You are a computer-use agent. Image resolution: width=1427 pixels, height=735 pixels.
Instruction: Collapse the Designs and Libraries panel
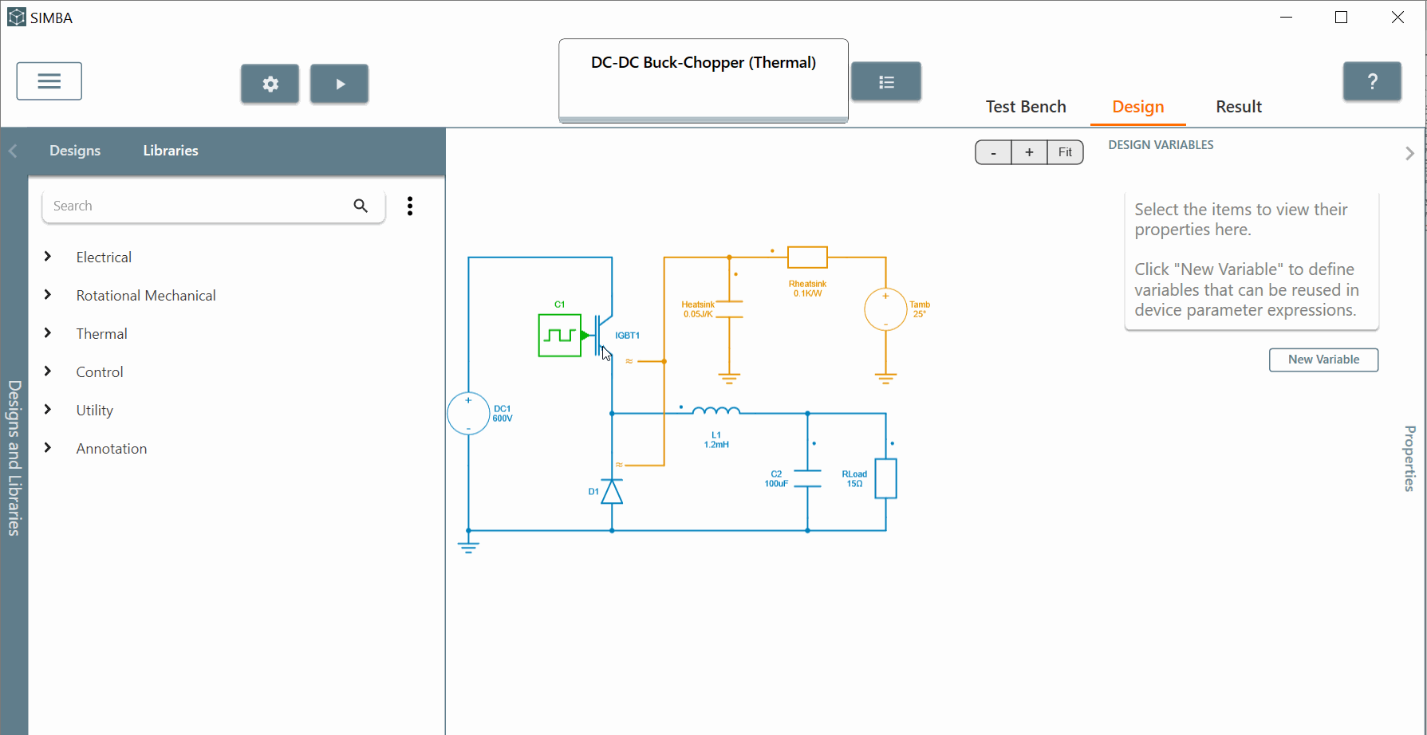[x=13, y=151]
